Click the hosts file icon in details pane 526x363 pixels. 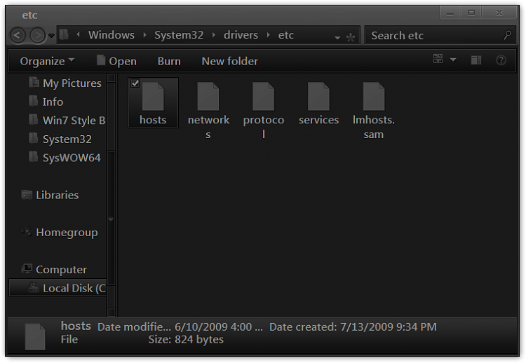(x=35, y=336)
